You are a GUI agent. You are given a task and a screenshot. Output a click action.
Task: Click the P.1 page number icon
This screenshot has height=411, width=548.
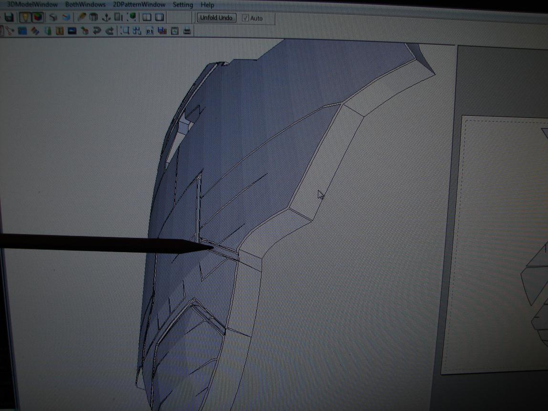pyautogui.click(x=149, y=31)
